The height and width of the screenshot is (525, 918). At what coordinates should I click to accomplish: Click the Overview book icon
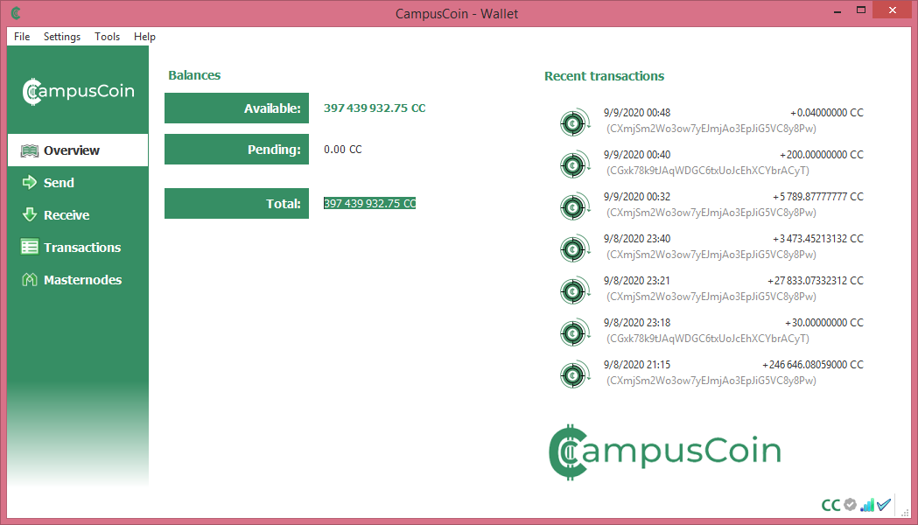pyautogui.click(x=29, y=151)
